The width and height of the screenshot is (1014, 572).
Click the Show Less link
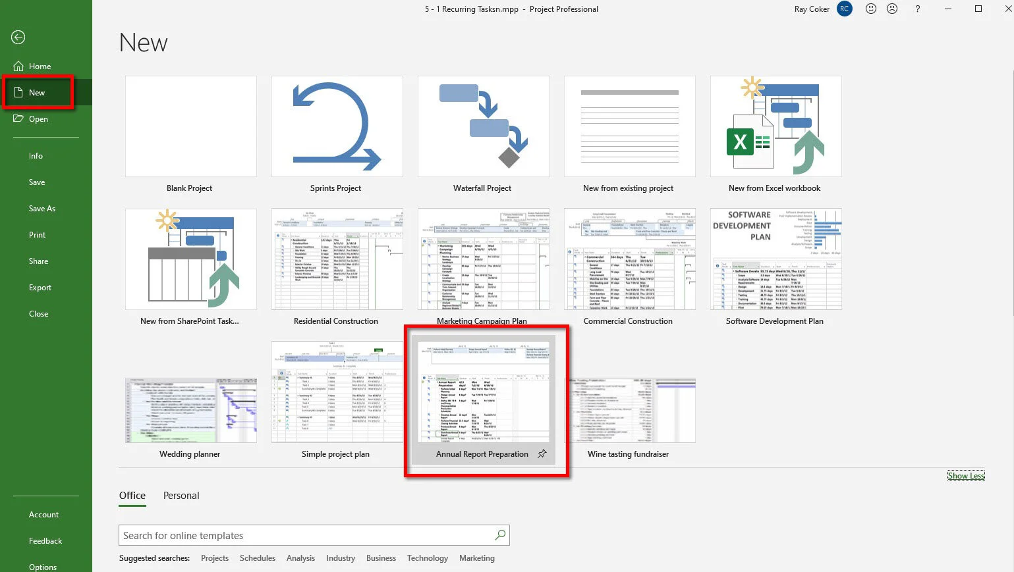966,476
